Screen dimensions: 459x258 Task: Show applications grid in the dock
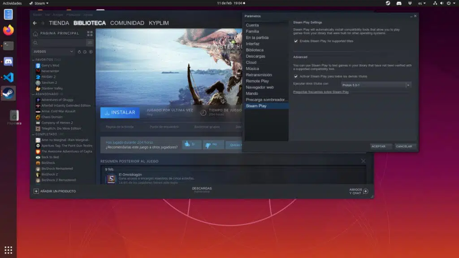click(x=8, y=250)
